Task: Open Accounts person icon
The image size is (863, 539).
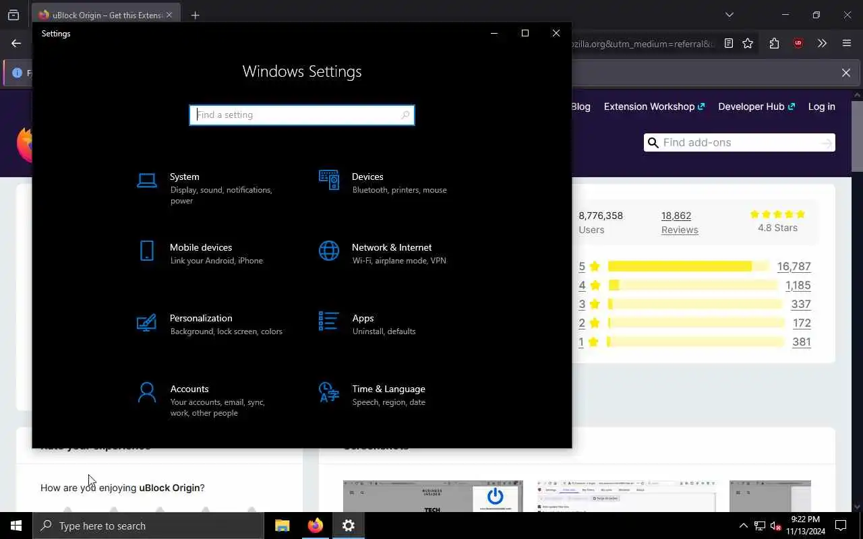Action: tap(147, 392)
